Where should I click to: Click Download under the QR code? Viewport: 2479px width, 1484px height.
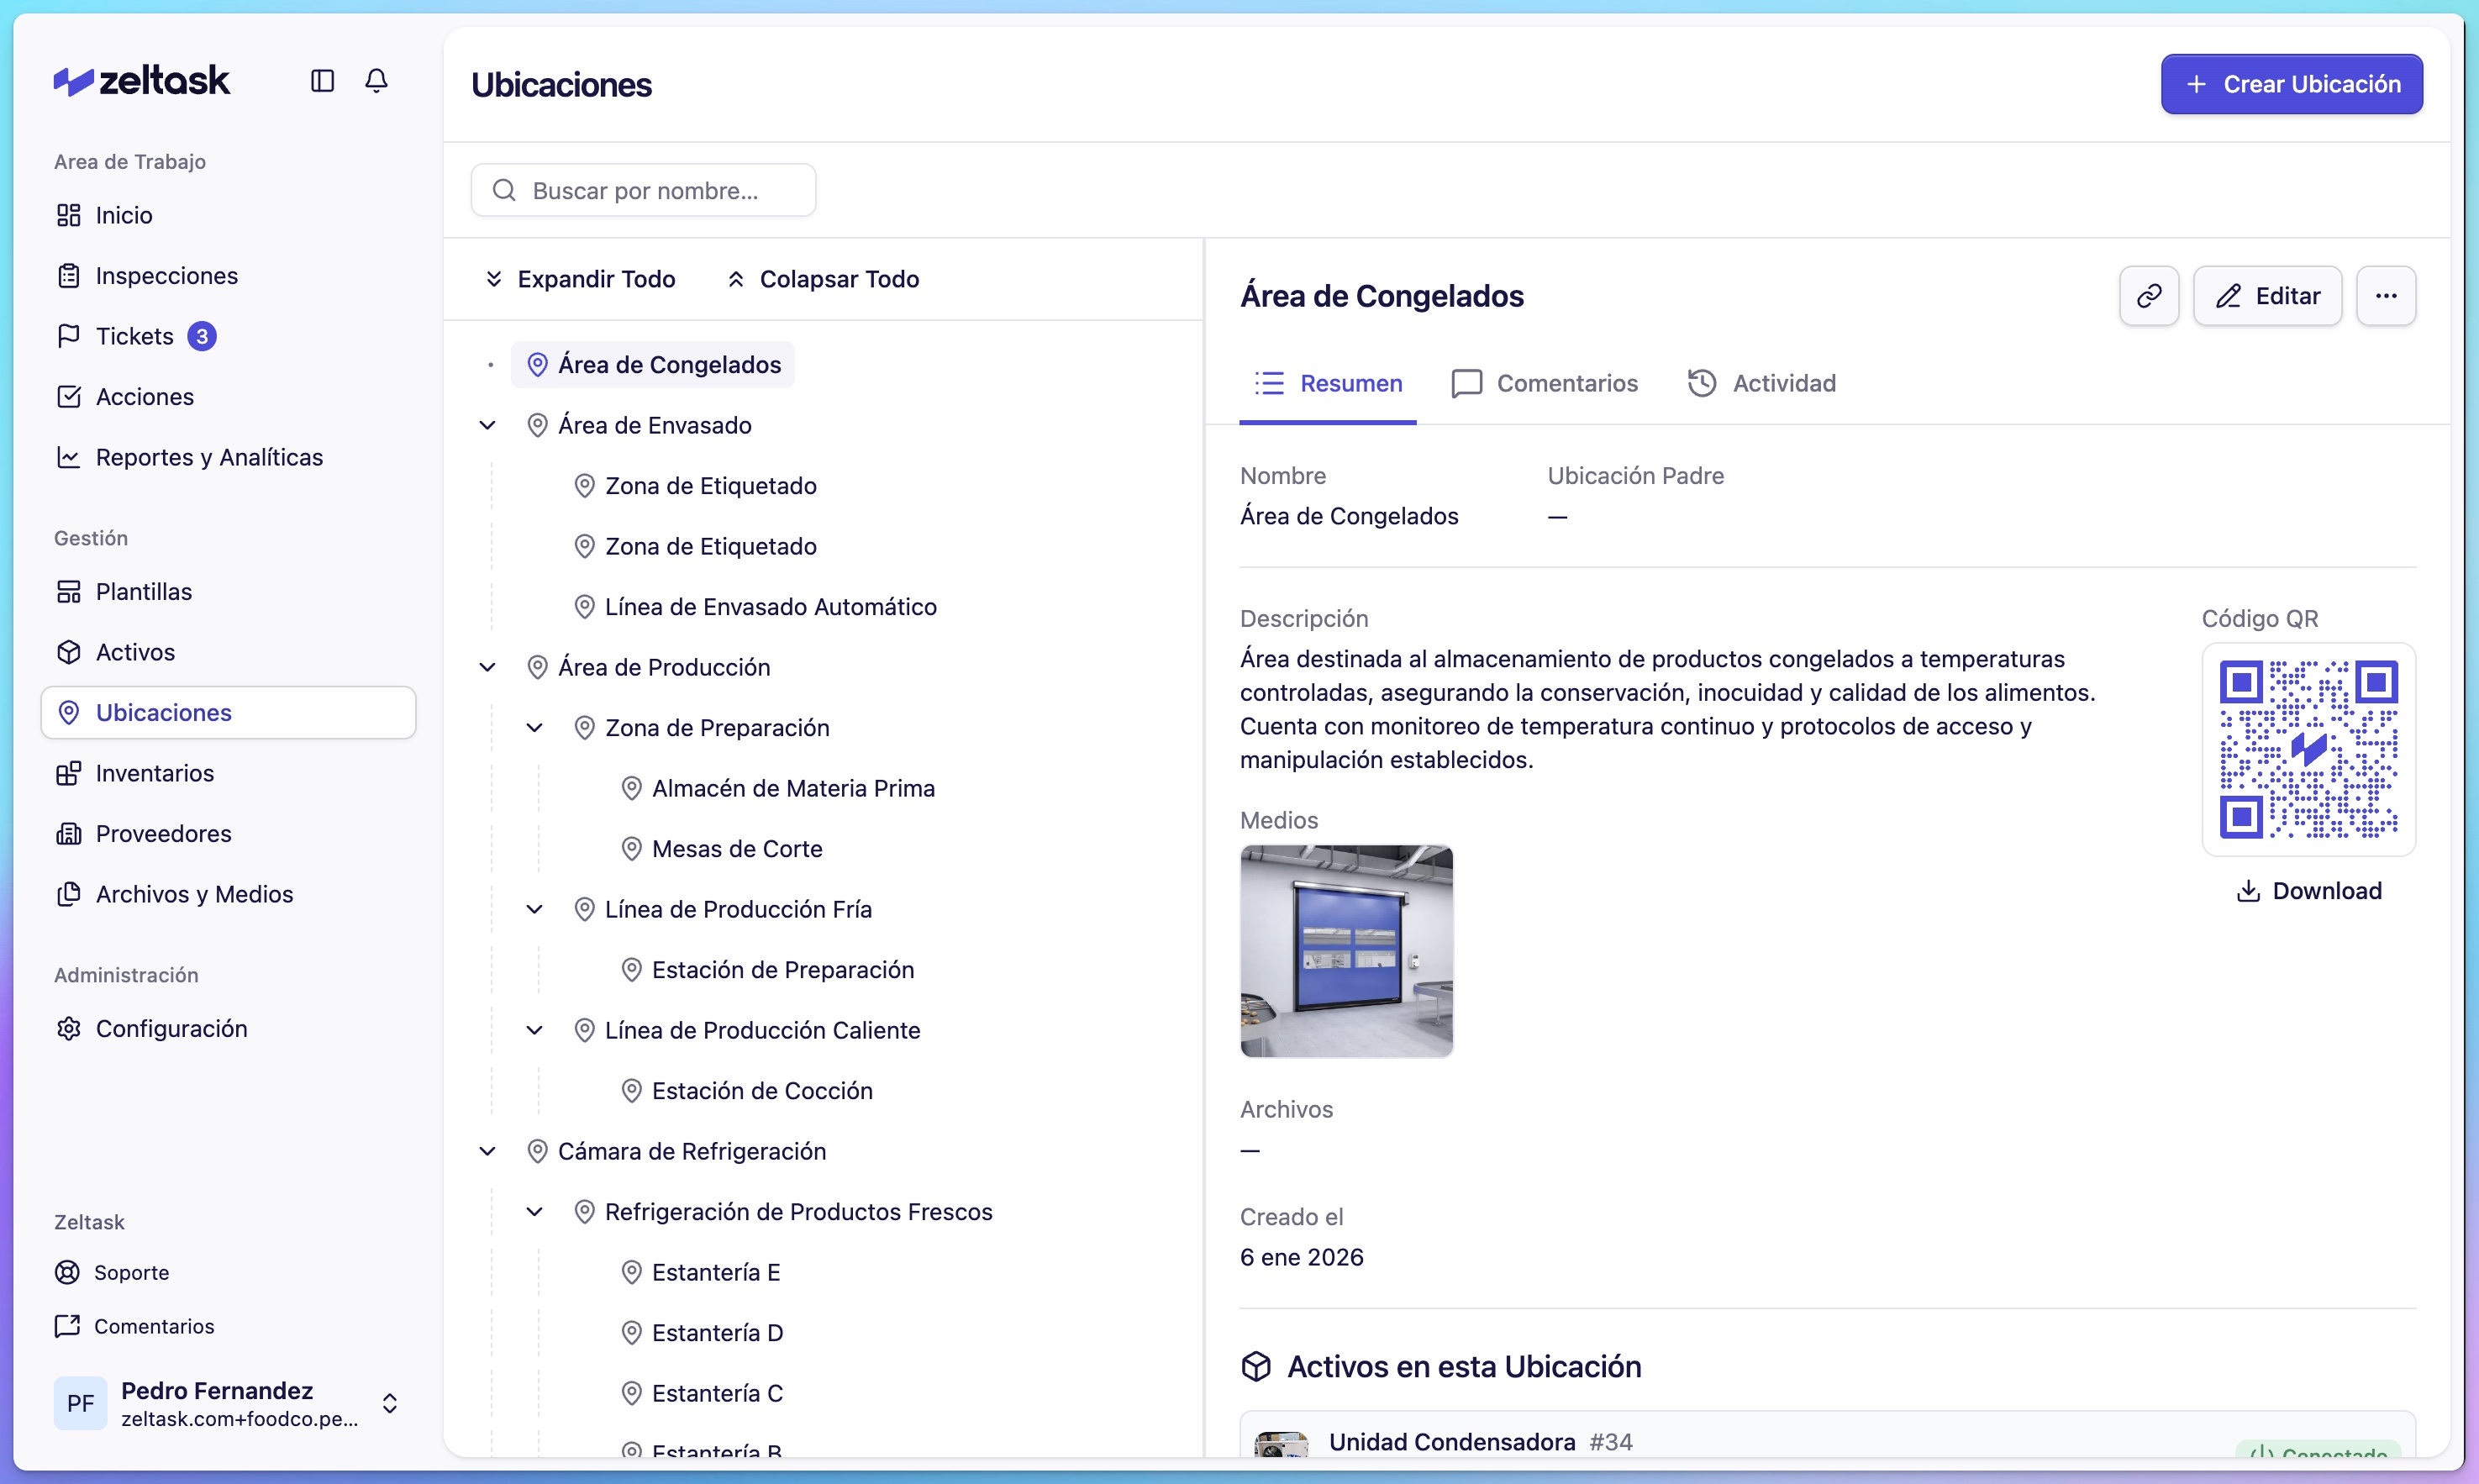coord(2308,891)
